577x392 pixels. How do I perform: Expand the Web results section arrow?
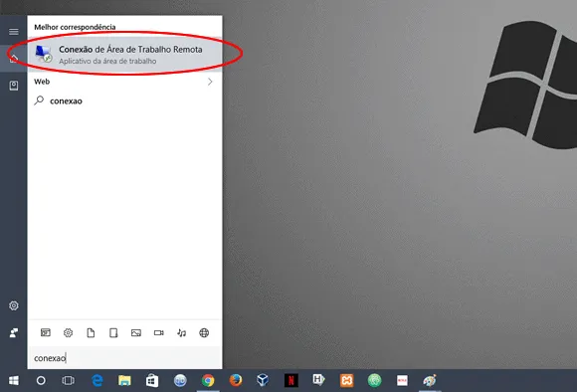pyautogui.click(x=210, y=82)
